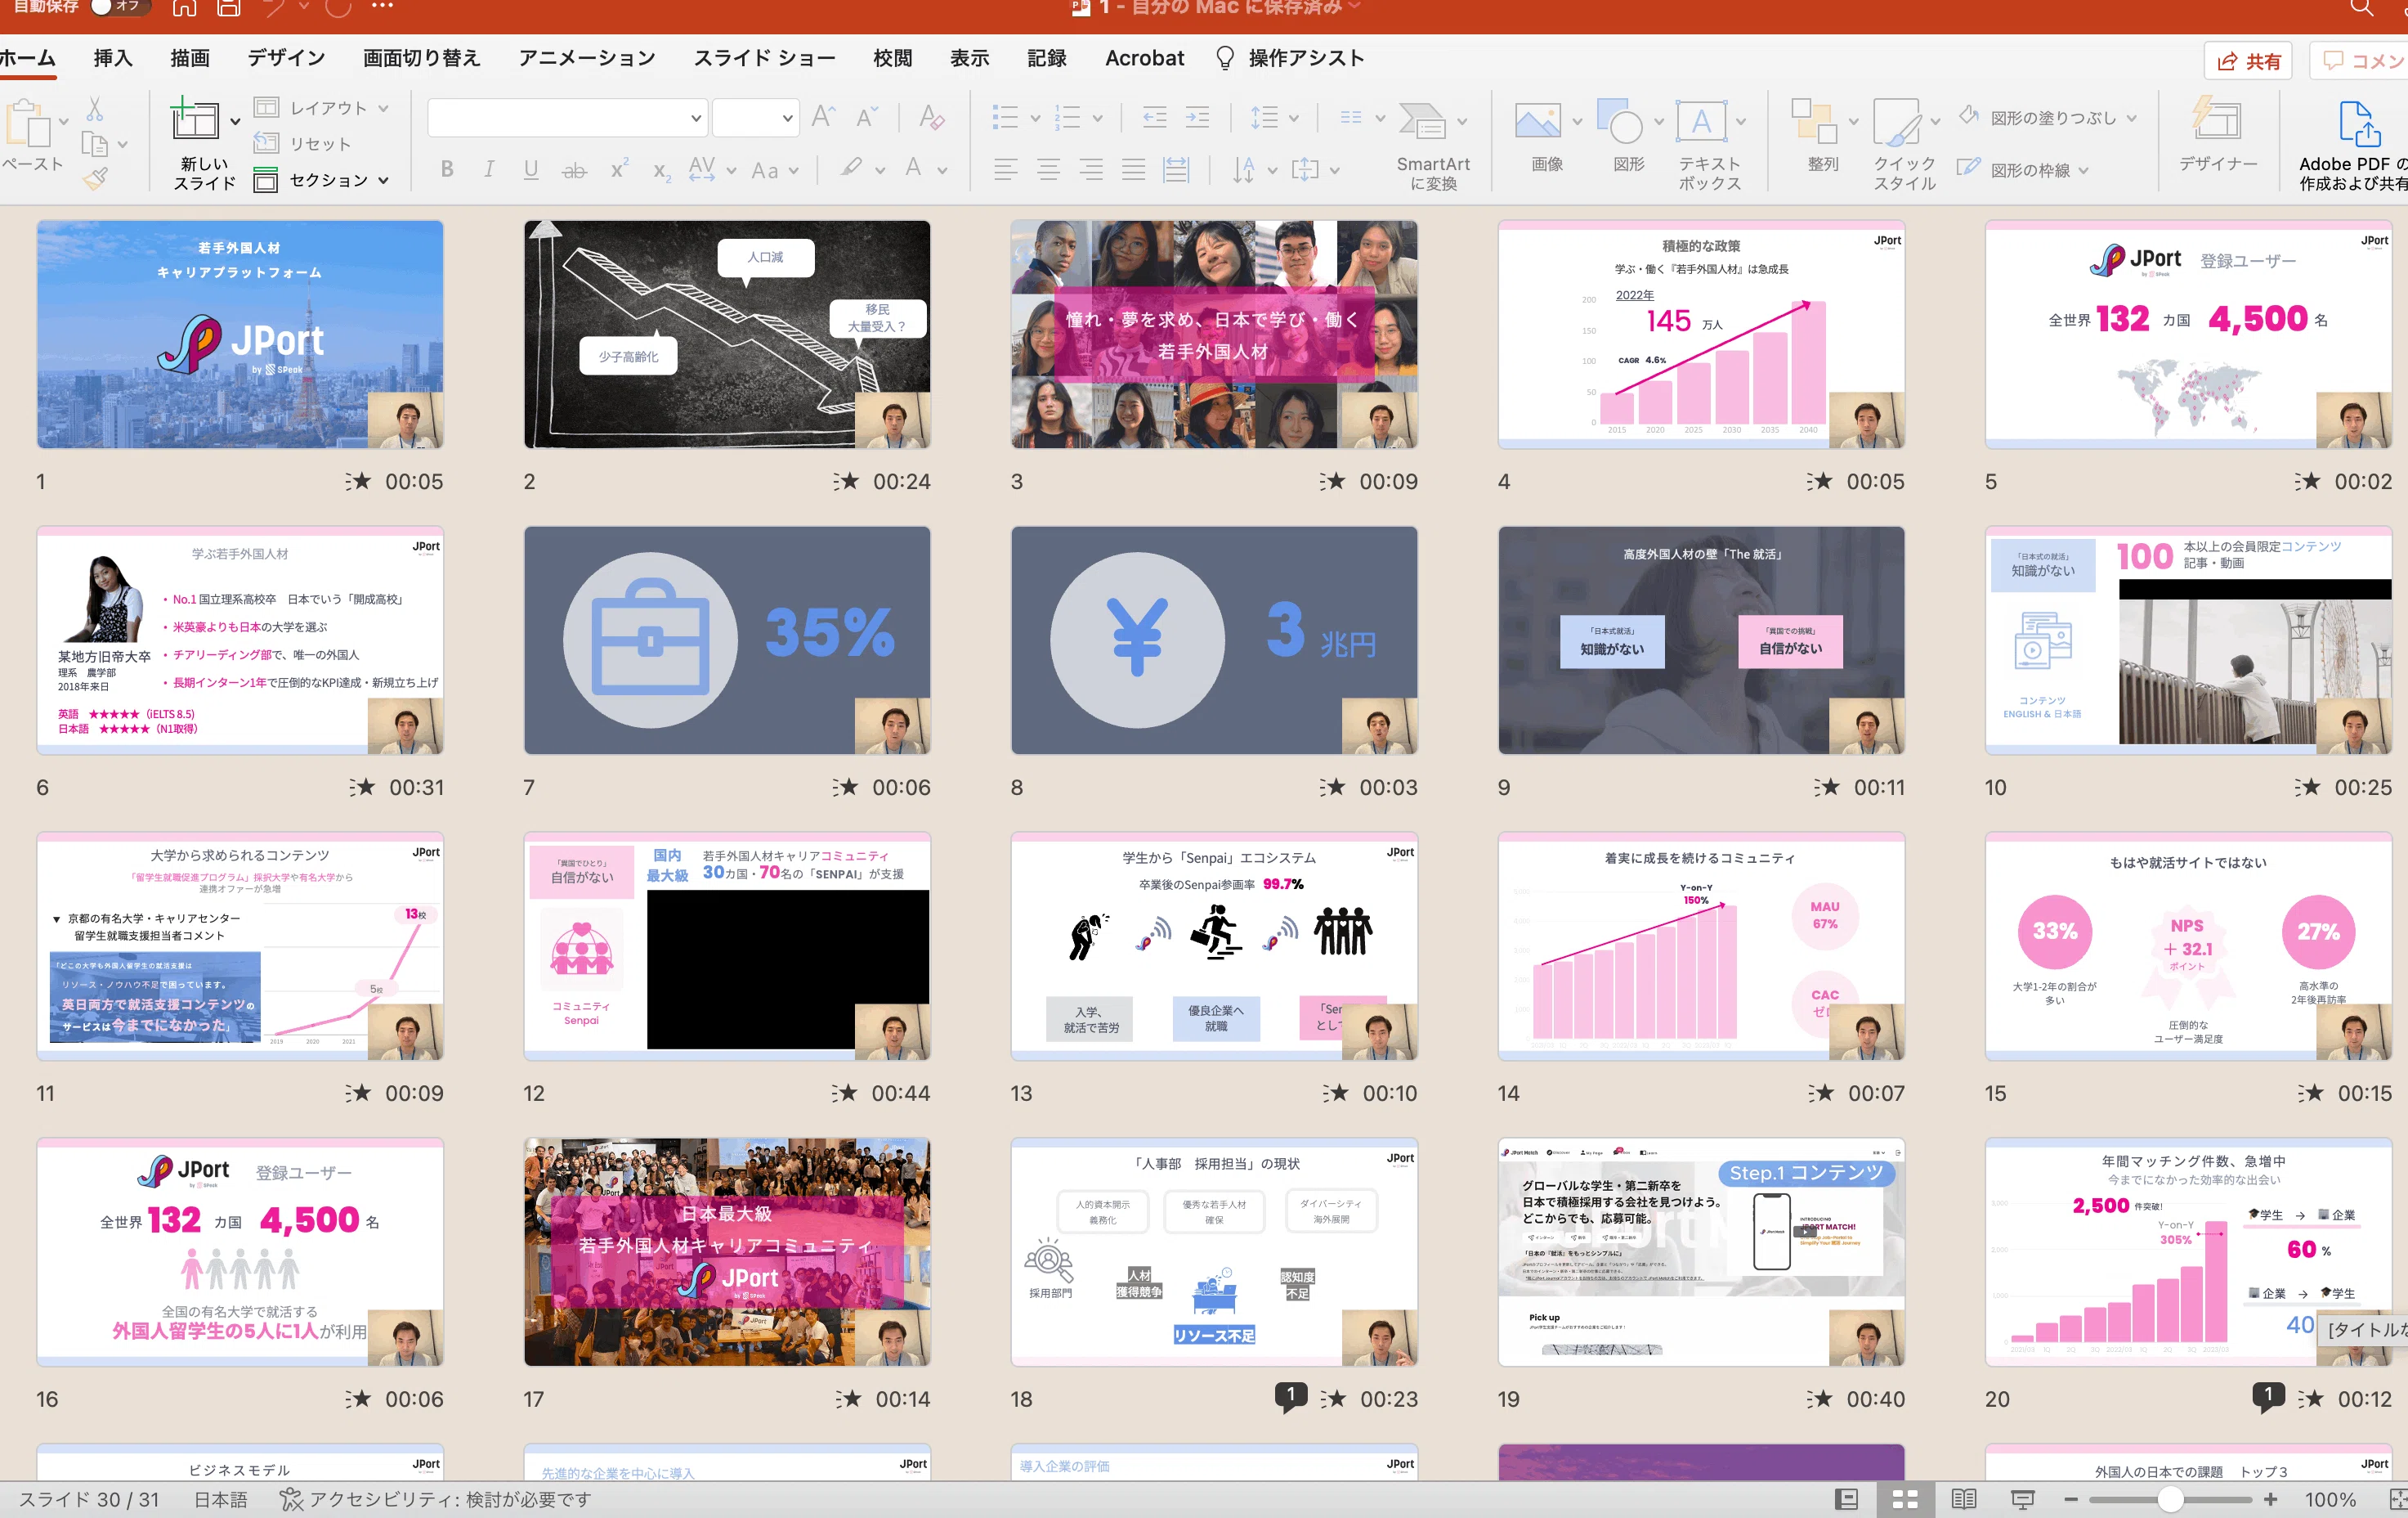Viewport: 2408px width, 1518px height.
Task: Toggle italic formatting
Action: tap(489, 169)
